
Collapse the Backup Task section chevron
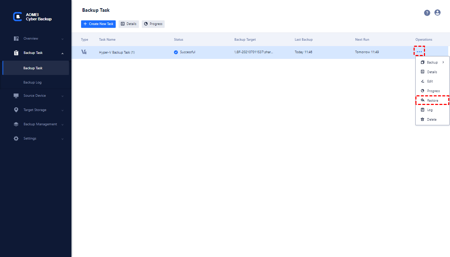point(62,53)
